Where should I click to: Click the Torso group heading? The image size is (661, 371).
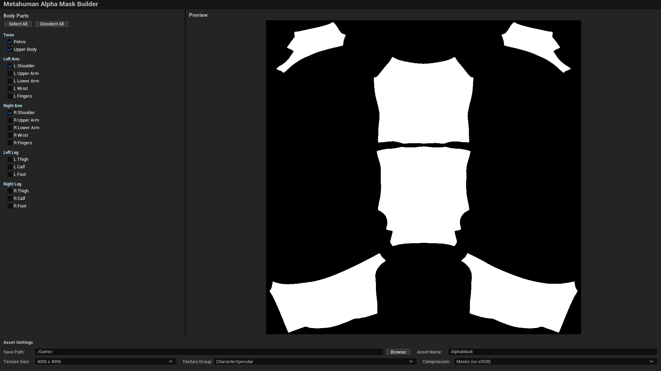tap(9, 35)
